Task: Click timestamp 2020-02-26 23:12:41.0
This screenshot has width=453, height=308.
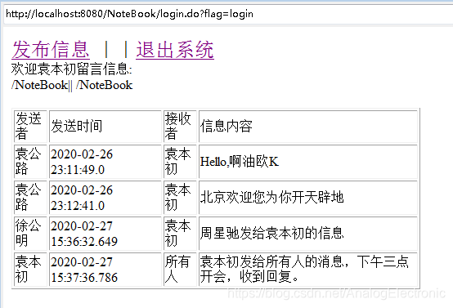Action: pyautogui.click(x=105, y=198)
